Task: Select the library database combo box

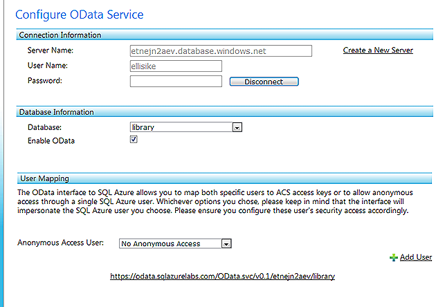Action: (186, 127)
